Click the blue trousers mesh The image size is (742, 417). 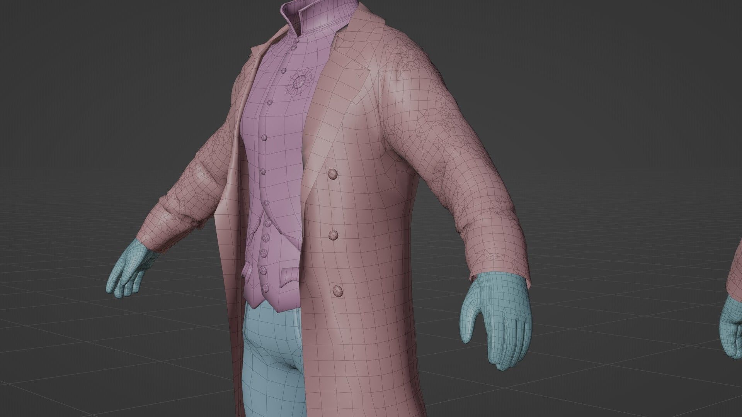271,347
